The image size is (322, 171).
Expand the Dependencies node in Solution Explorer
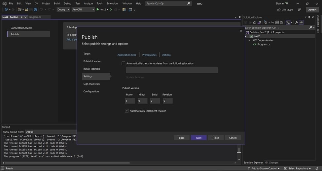tap(249, 40)
